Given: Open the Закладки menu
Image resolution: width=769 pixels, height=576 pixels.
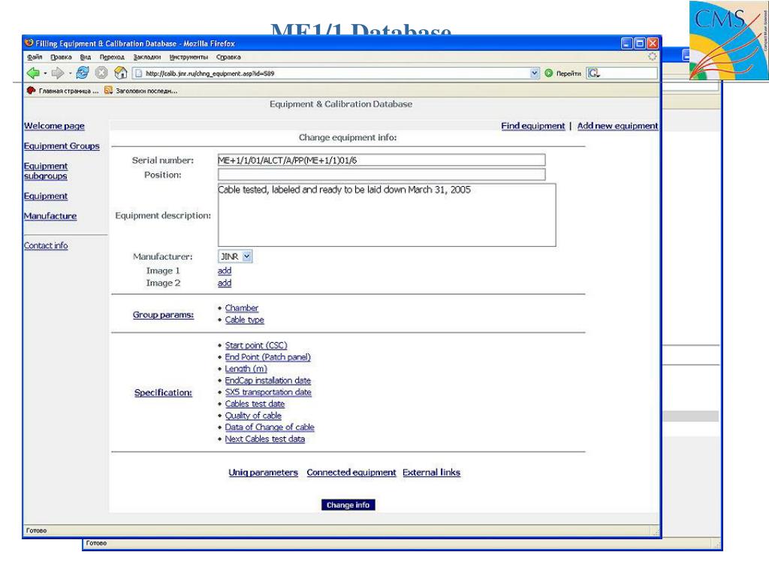Looking at the screenshot, I should coord(146,57).
